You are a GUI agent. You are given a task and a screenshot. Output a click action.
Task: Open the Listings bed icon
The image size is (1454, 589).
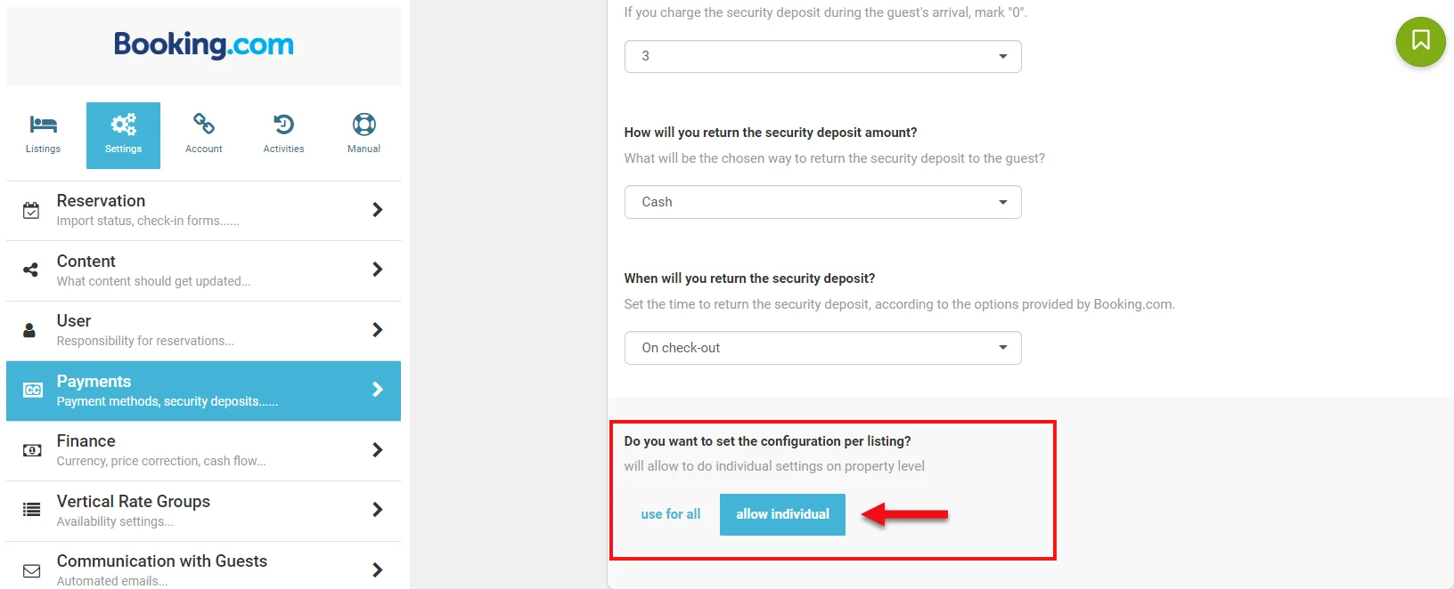pyautogui.click(x=43, y=125)
